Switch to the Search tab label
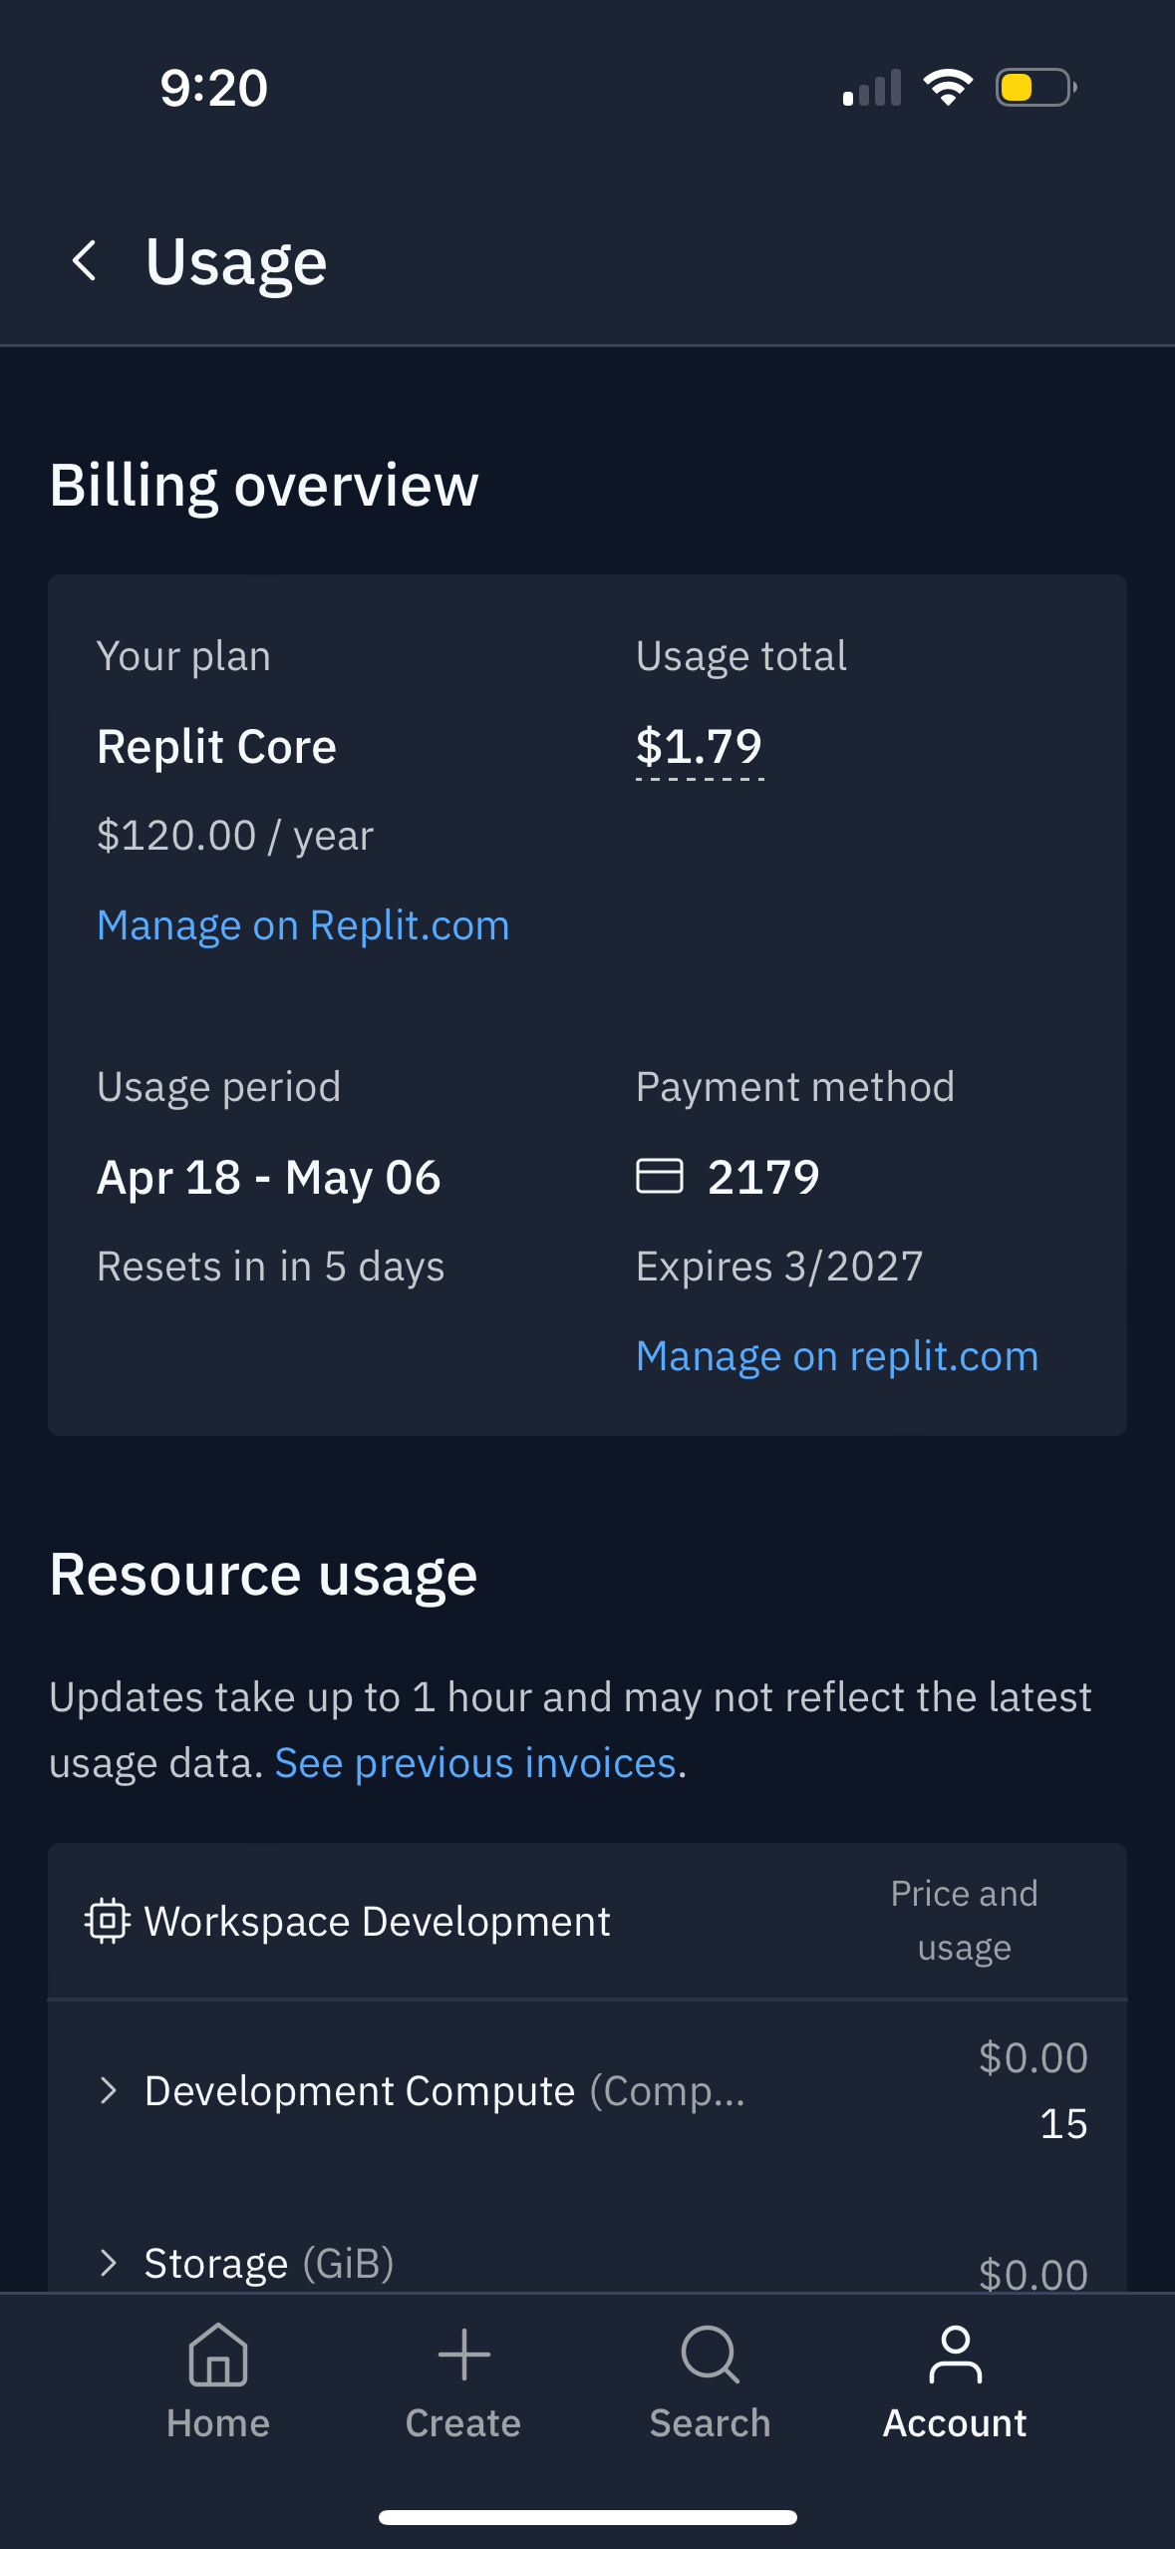 [x=710, y=2423]
